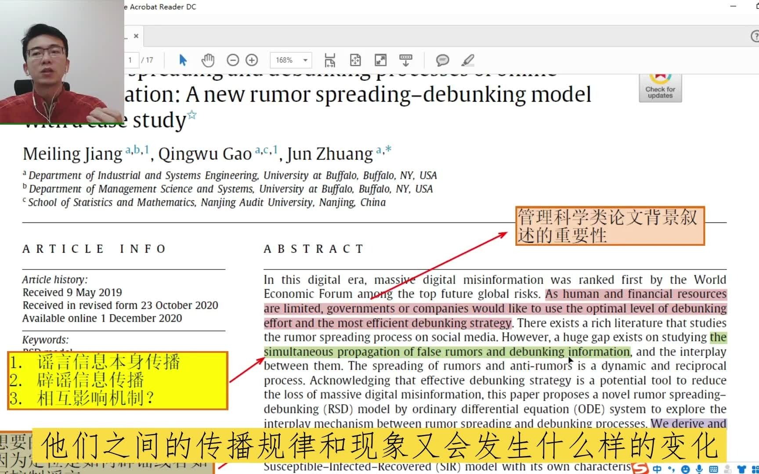Open the help question icon

click(x=755, y=36)
